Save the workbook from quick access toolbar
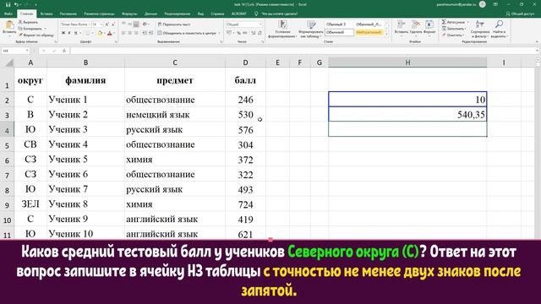Viewport: 541px width, 304px height. pos(8,4)
